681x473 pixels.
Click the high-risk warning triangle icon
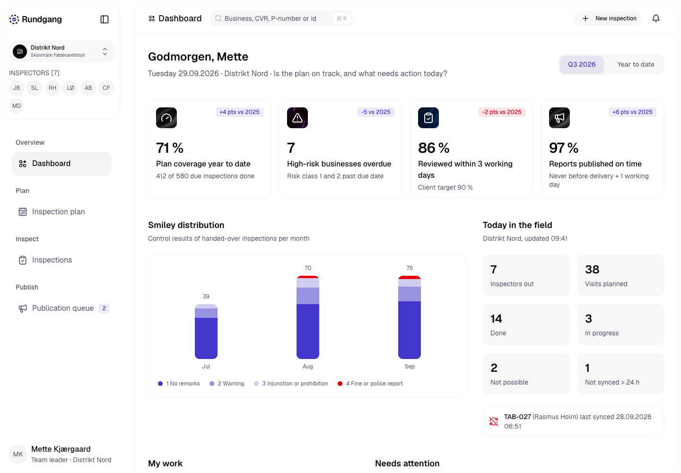[x=297, y=118]
